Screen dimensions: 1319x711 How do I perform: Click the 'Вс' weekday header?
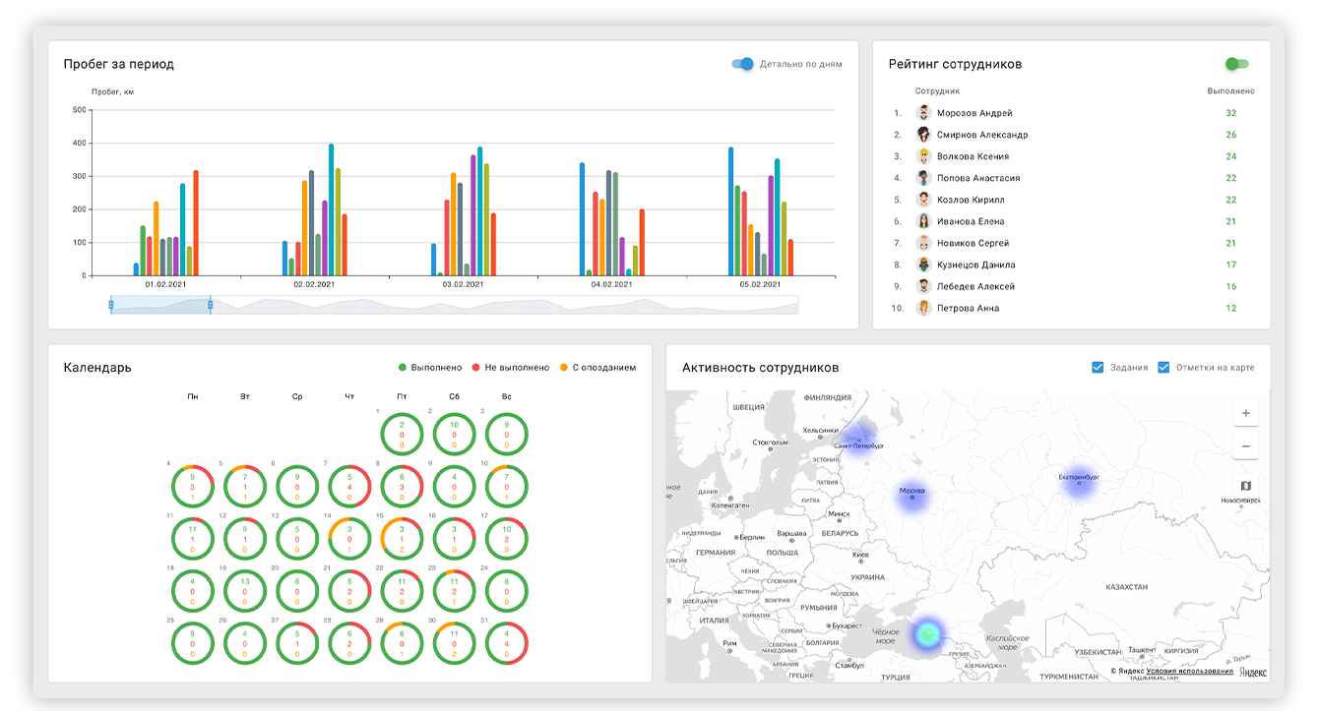506,396
